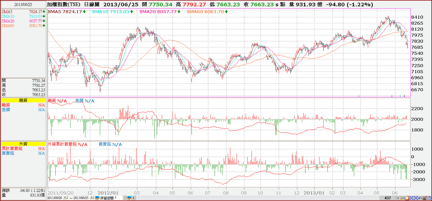Viewport: 432px width, 201px height.
Task: Open the end date 2013/06/25 dropdown
Action: pos(92,198)
